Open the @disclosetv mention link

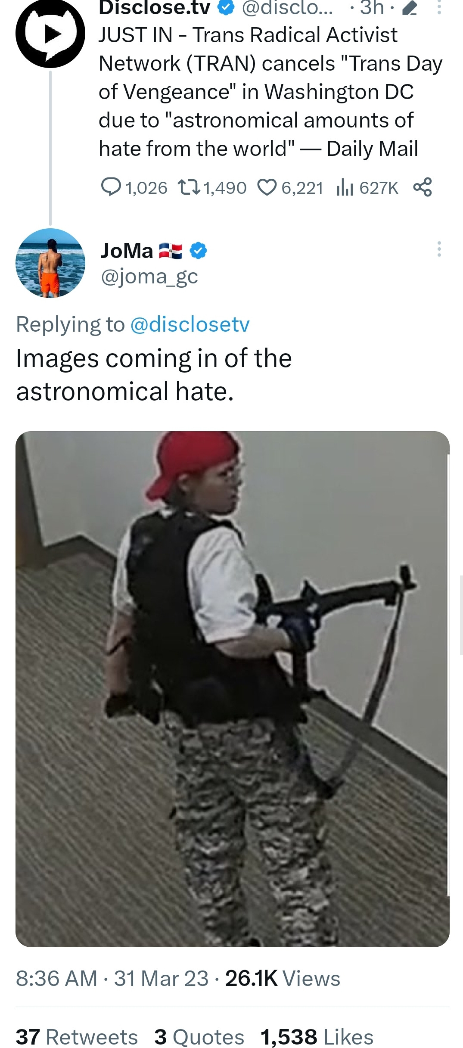coord(190,324)
